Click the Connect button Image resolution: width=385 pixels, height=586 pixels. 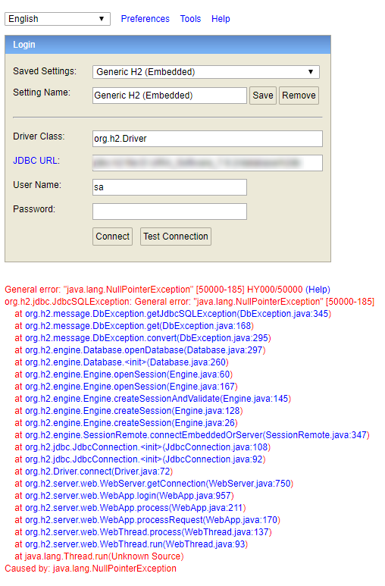[x=112, y=237]
